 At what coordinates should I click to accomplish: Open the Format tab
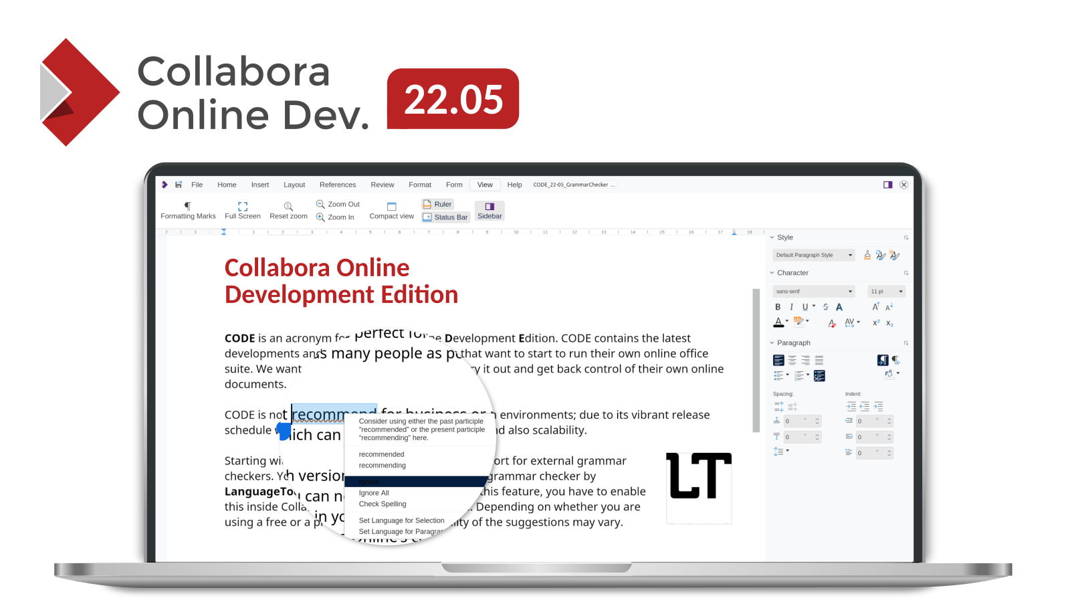420,185
